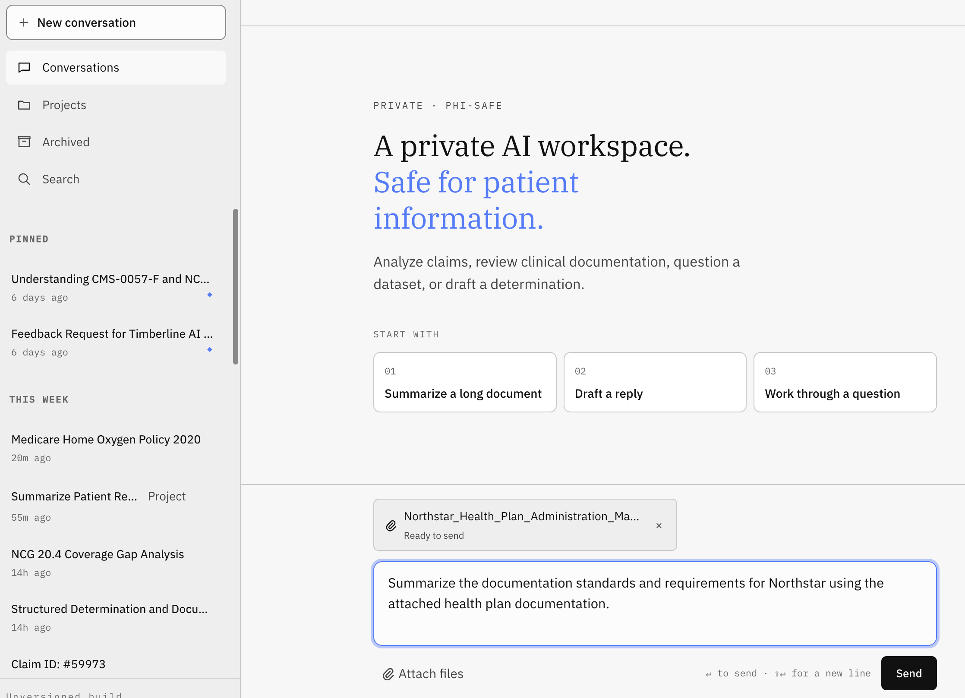The image size is (965, 698).
Task: Send the message with the Send button
Action: coord(909,673)
